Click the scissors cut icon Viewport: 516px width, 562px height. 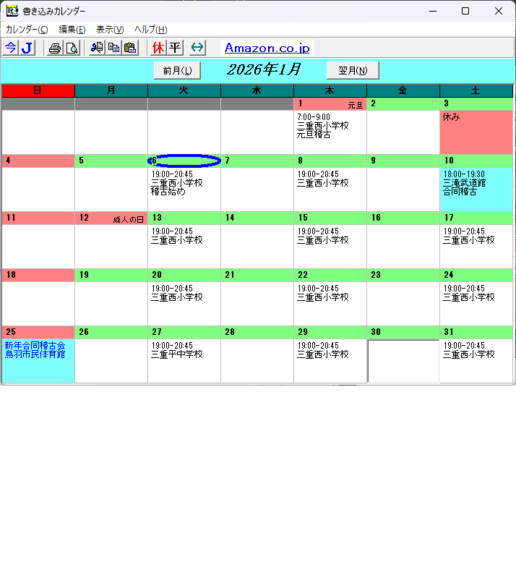click(97, 48)
